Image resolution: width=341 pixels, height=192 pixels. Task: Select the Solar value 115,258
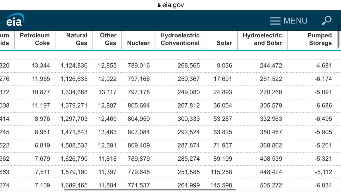pyautogui.click(x=221, y=172)
